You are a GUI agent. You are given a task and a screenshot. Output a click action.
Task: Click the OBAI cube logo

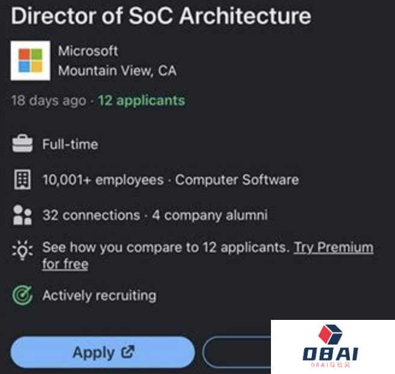click(x=330, y=334)
